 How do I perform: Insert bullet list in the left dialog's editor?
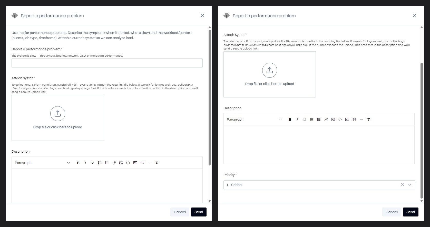point(107,163)
